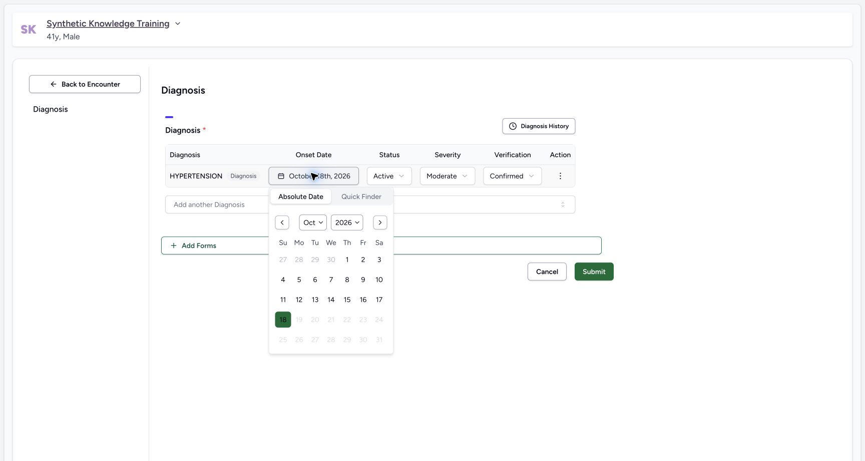The image size is (865, 461).
Task: Pick October 13 in the calendar
Action: pyautogui.click(x=315, y=300)
